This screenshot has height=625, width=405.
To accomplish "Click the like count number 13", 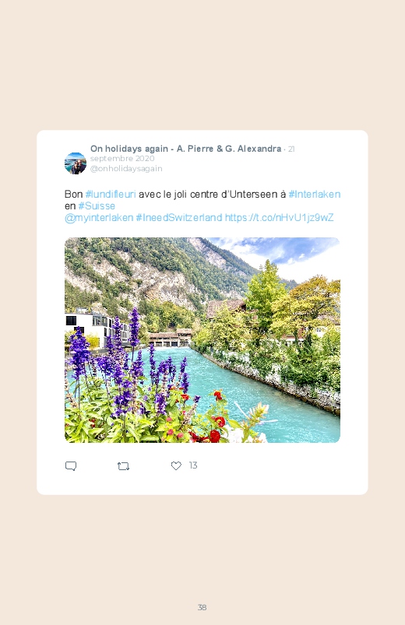I will point(193,465).
